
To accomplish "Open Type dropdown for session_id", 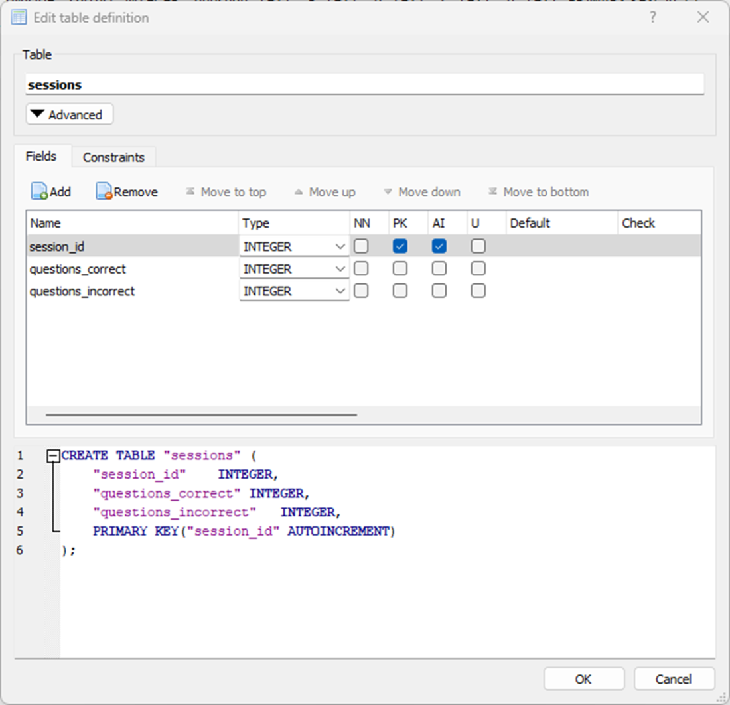I will point(294,246).
